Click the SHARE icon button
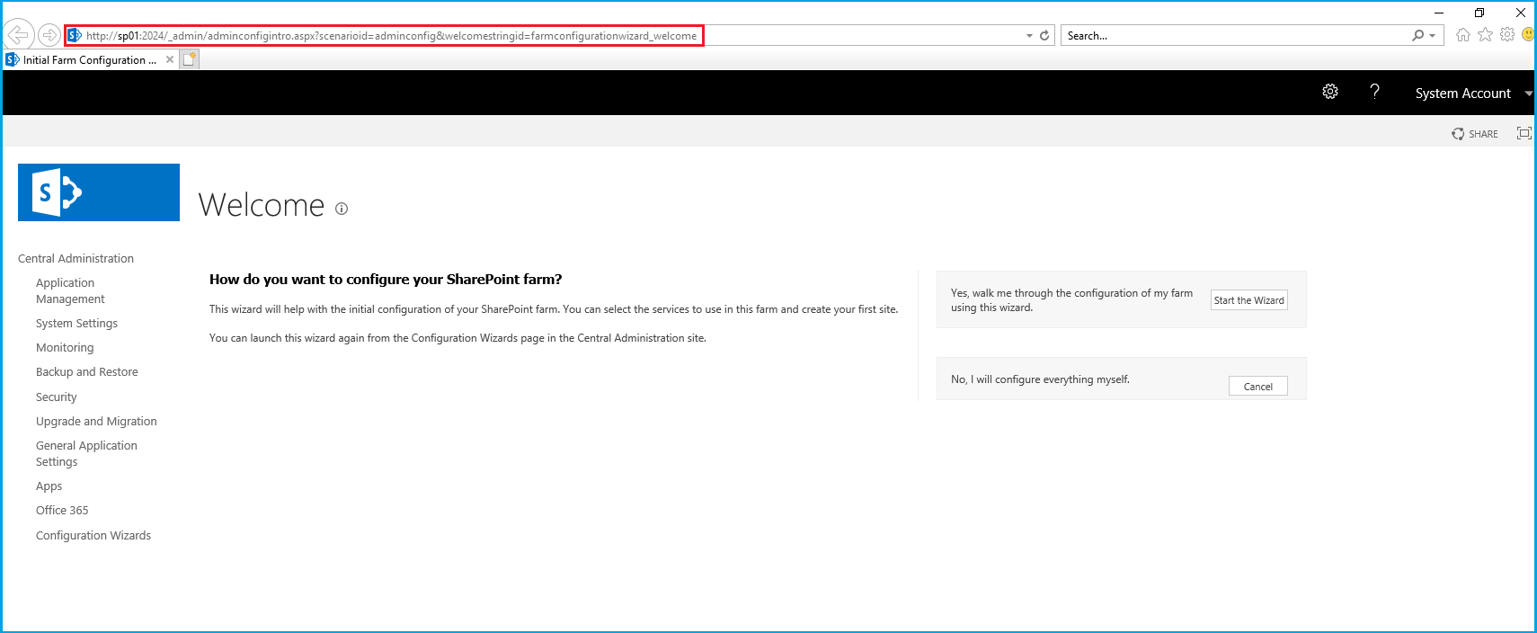Image resolution: width=1537 pixels, height=633 pixels. [x=1475, y=134]
